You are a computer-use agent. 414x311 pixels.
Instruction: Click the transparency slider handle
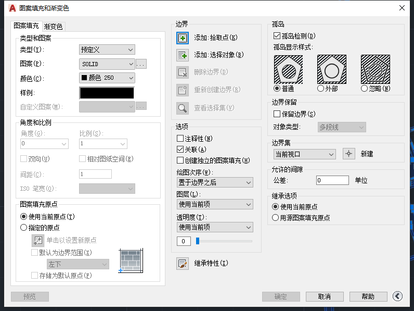pos(198,241)
